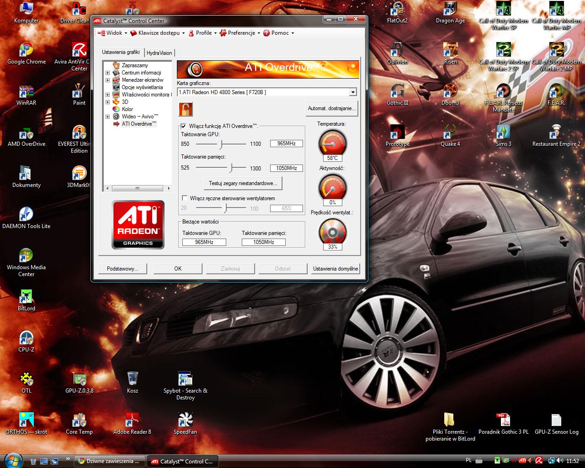The width and height of the screenshot is (585, 468).
Task: Switch to Chrome 'Dziwne zawieszenia' taskbar button
Action: pyautogui.click(x=111, y=461)
